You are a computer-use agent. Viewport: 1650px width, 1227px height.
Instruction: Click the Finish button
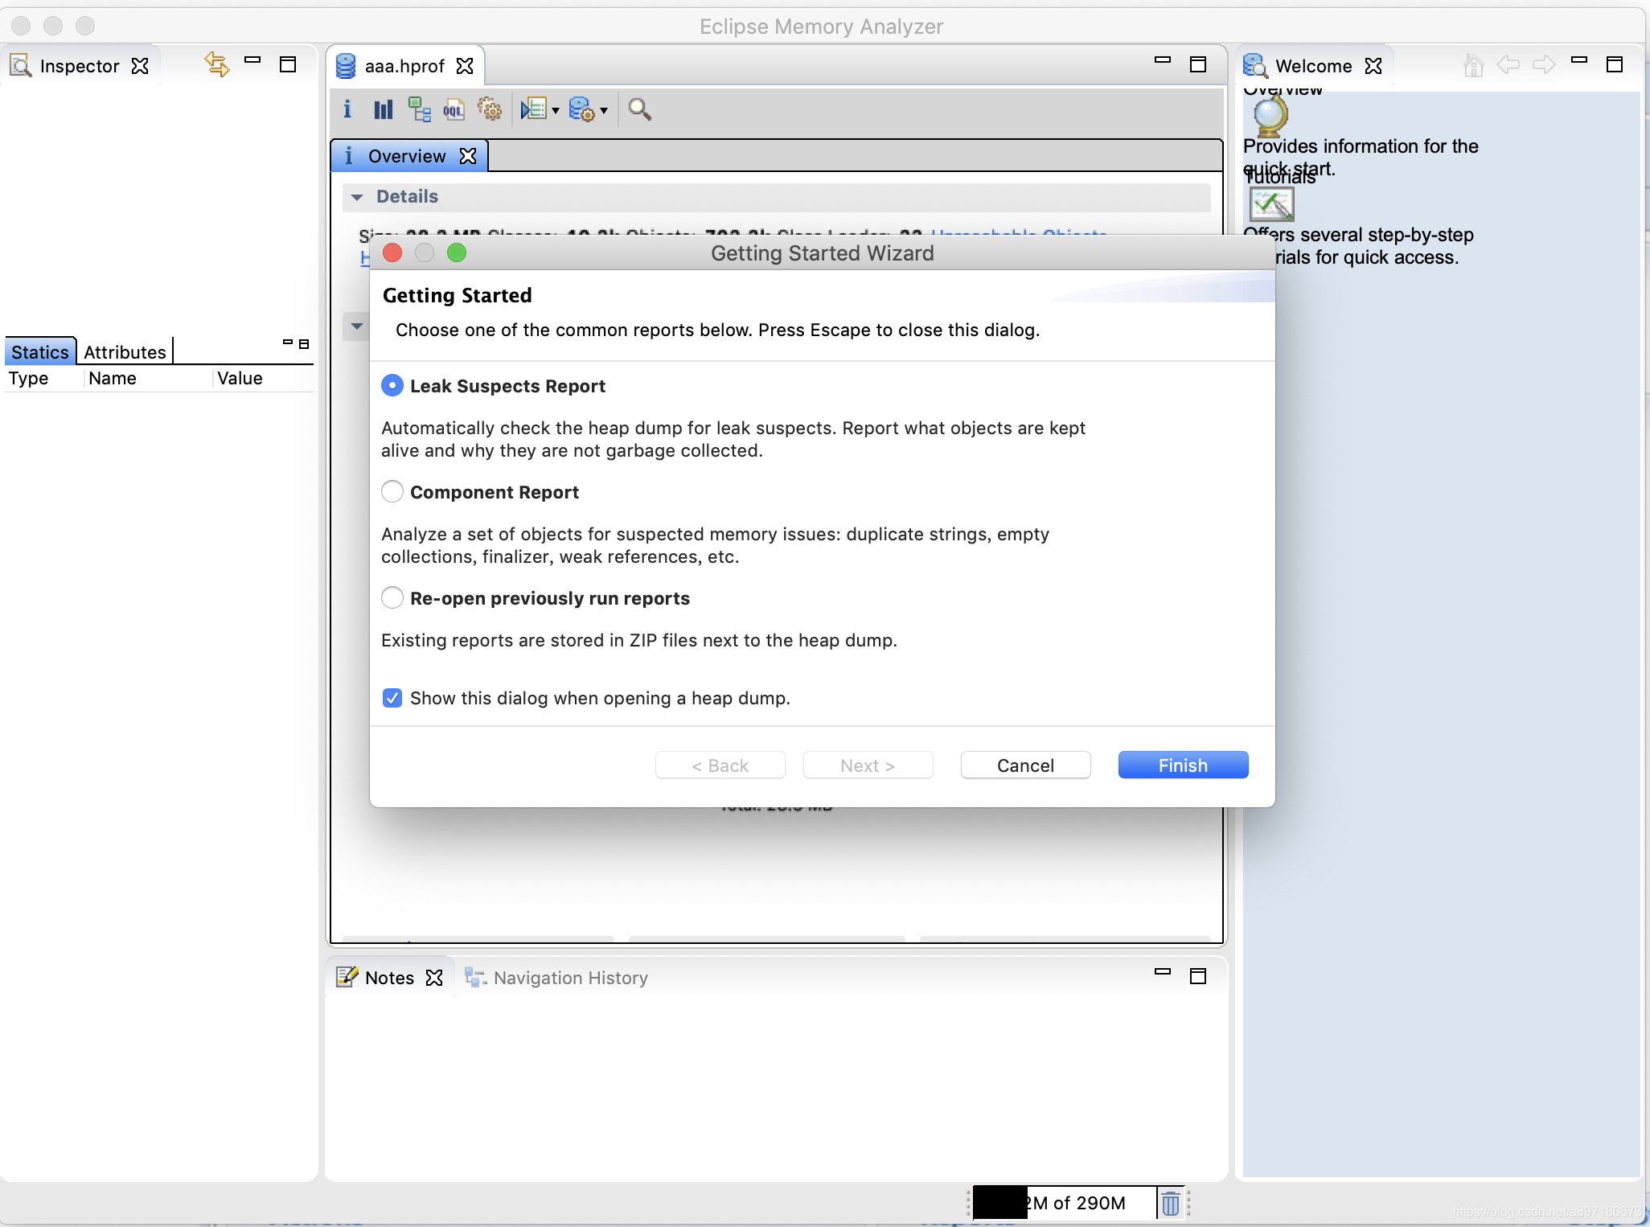point(1183,765)
